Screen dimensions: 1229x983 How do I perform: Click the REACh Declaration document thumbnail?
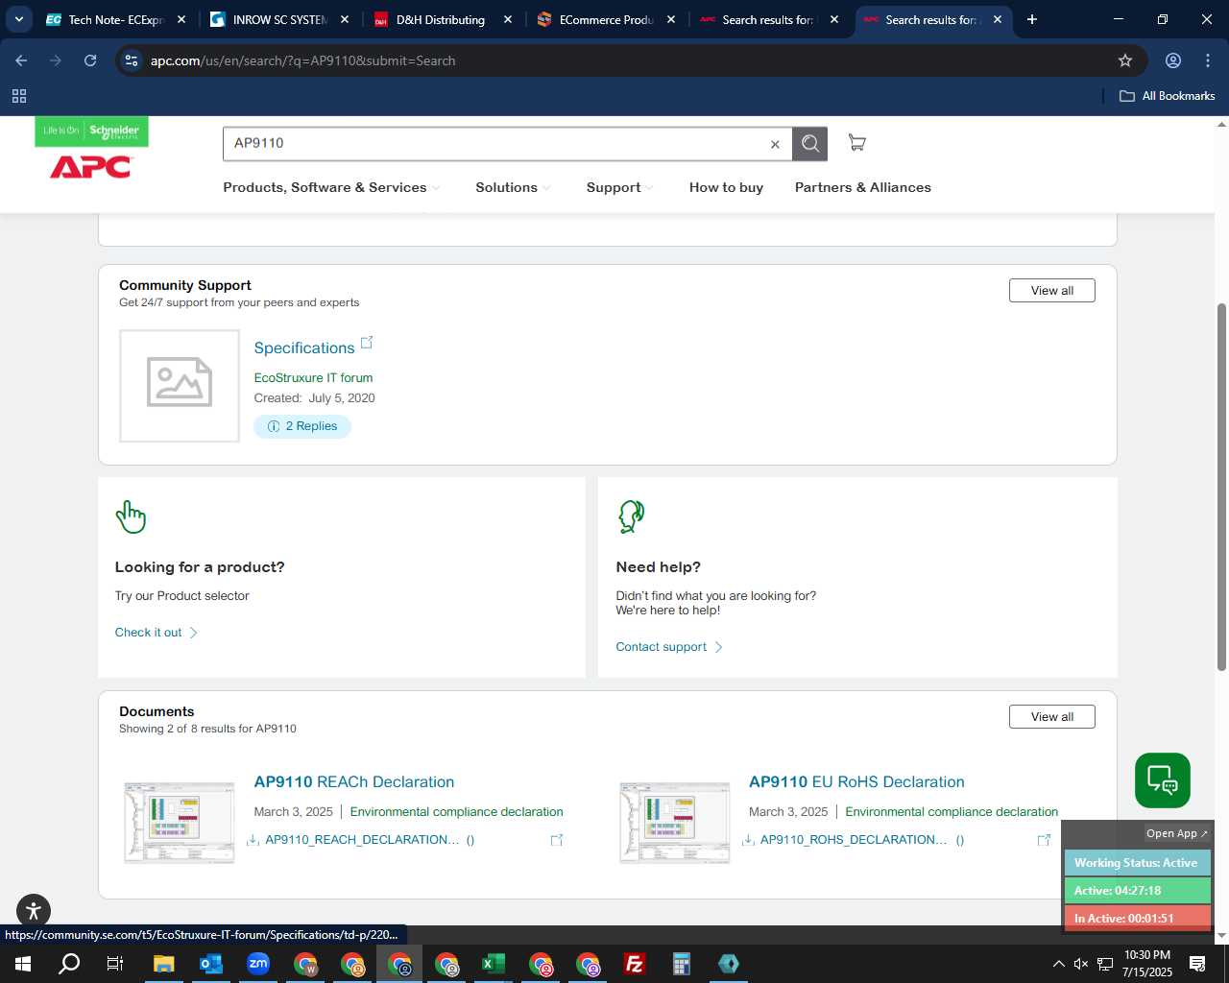(179, 823)
